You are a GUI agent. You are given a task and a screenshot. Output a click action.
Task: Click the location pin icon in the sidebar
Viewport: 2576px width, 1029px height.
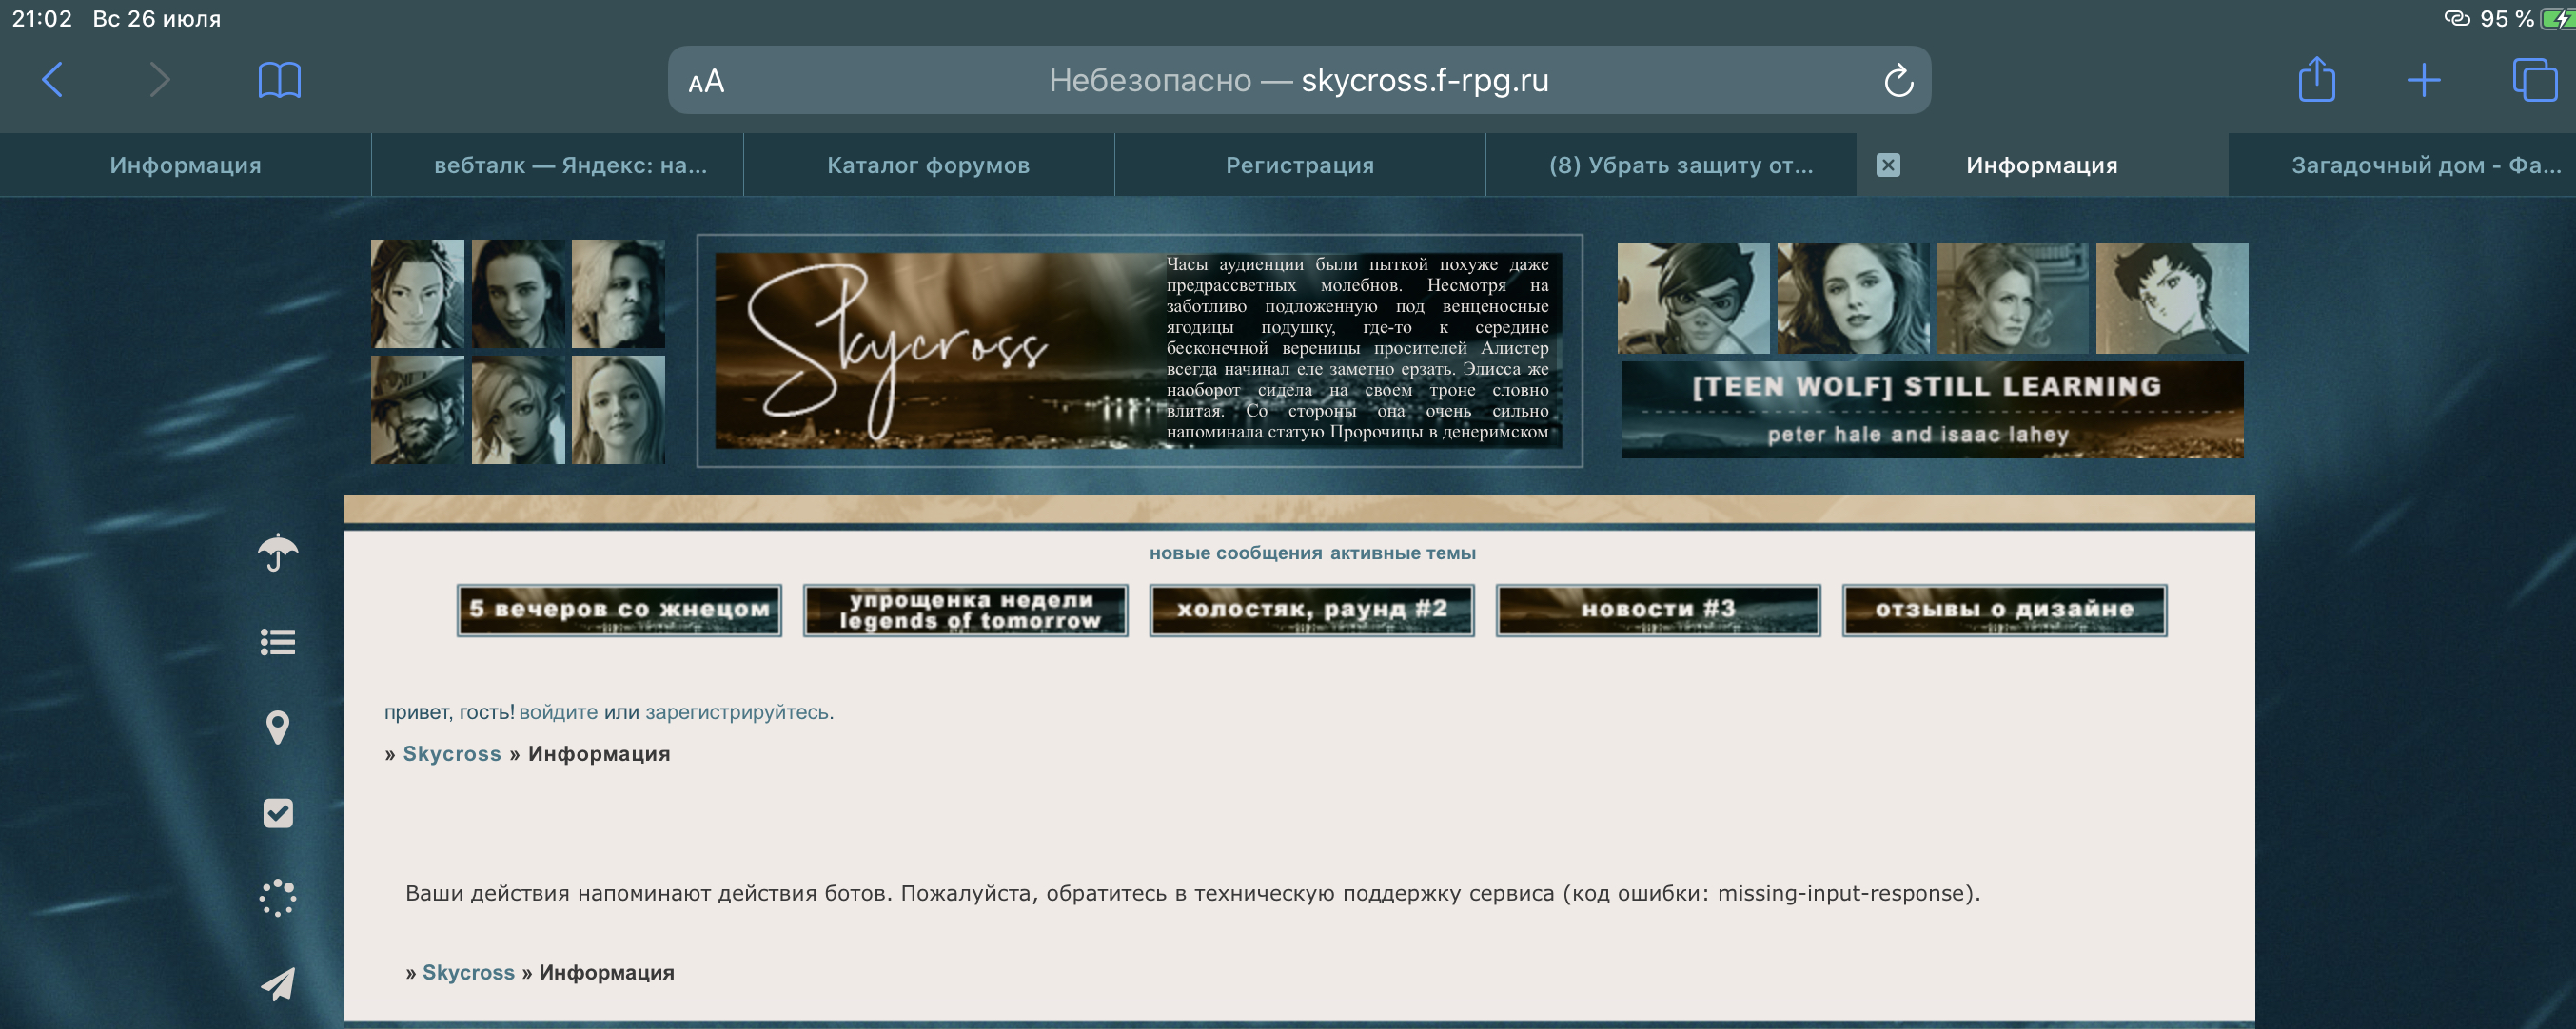coord(277,728)
